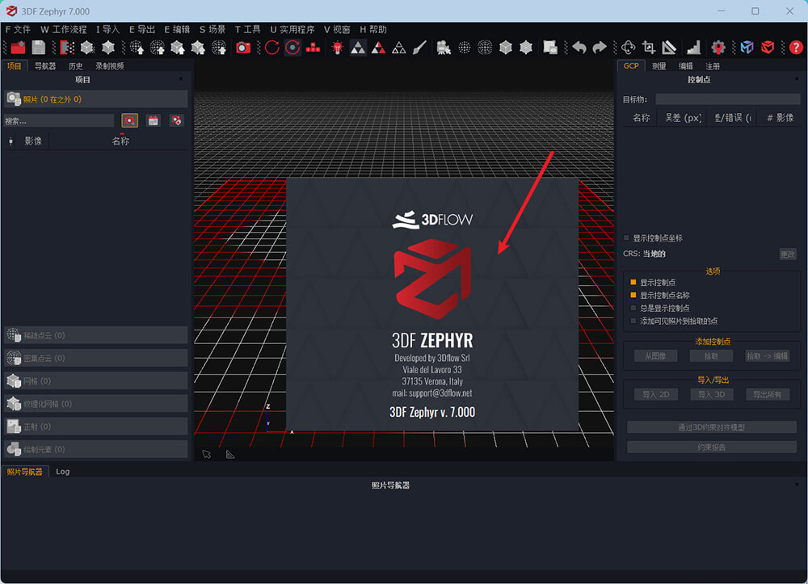Enable 添加可见照片到拾取的点 checkbox
Screen dimensions: 808x584
[633, 321]
